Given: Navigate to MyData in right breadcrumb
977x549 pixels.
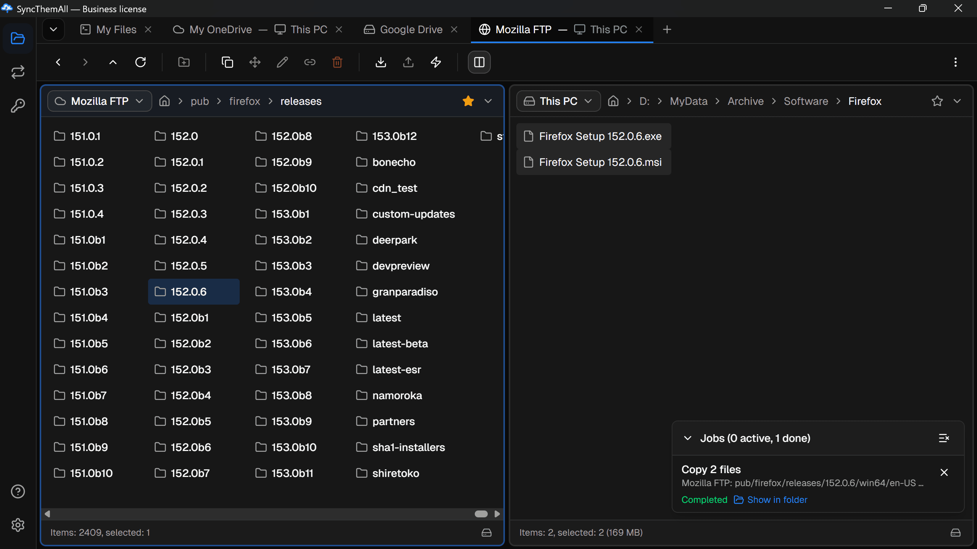Looking at the screenshot, I should [x=688, y=101].
